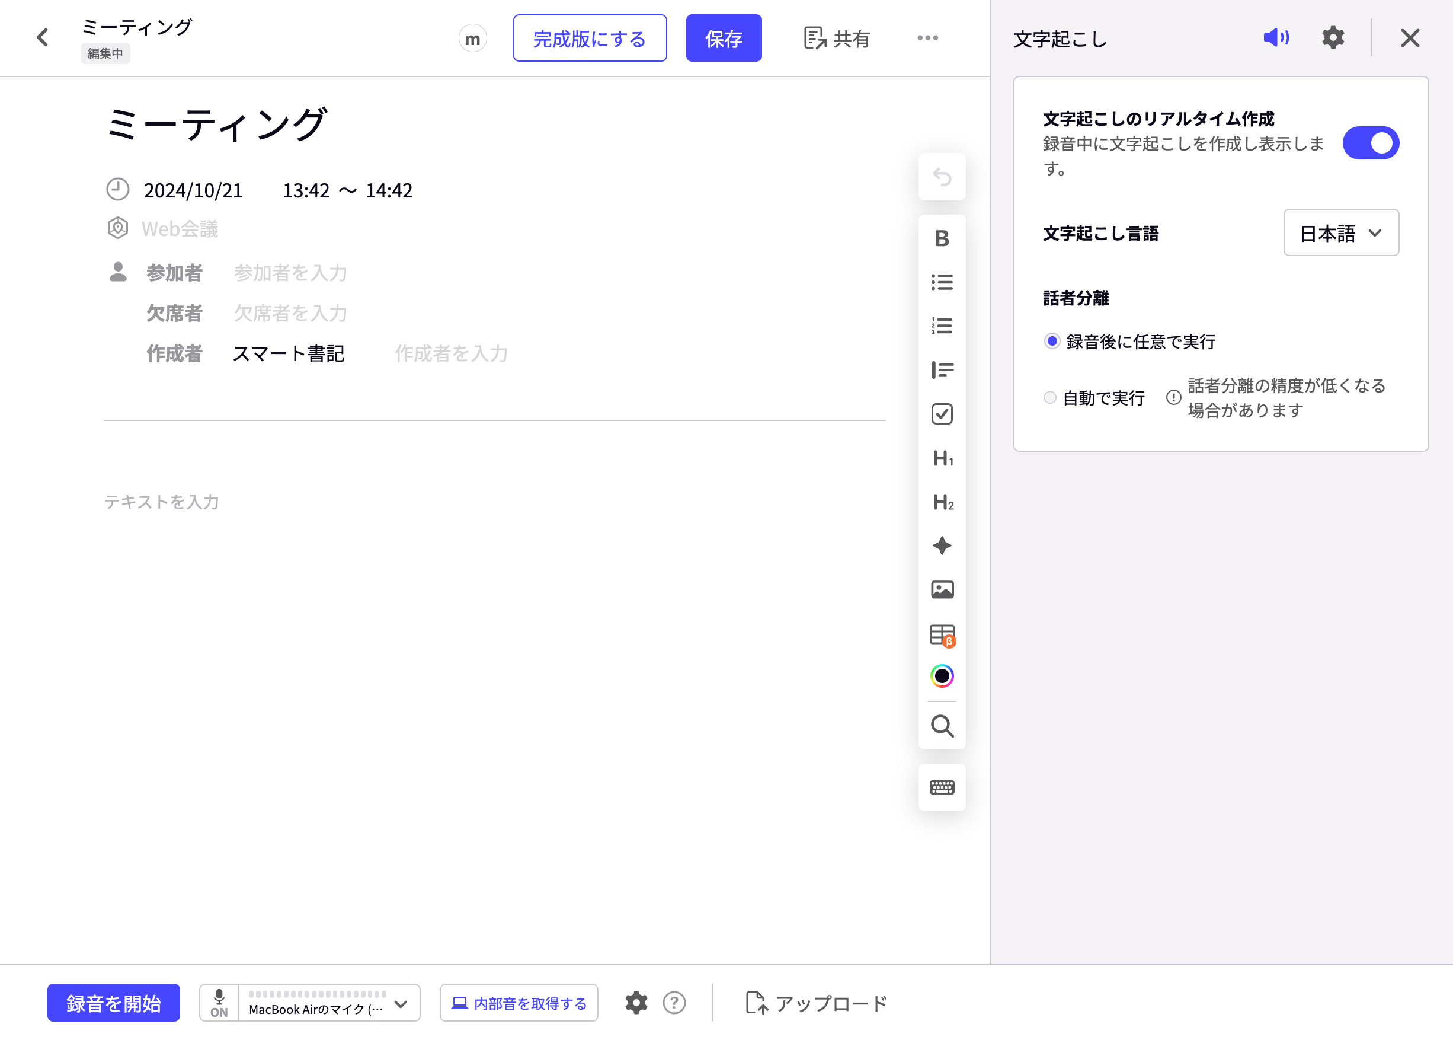This screenshot has width=1453, height=1040.
Task: Expand the MacBook Air microphone dropdown
Action: pos(401,1003)
